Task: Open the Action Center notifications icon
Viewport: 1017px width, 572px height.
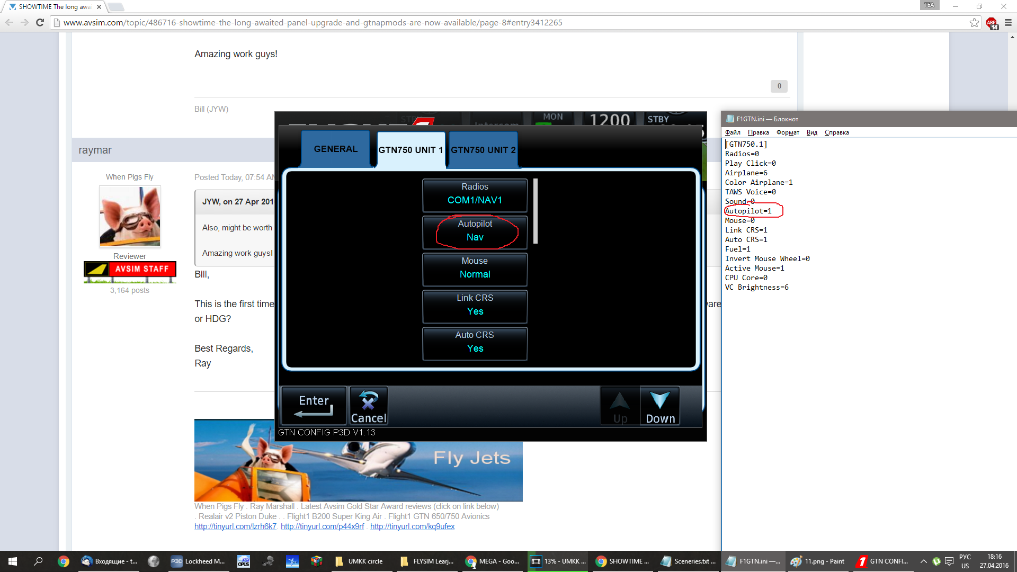Action: [949, 561]
